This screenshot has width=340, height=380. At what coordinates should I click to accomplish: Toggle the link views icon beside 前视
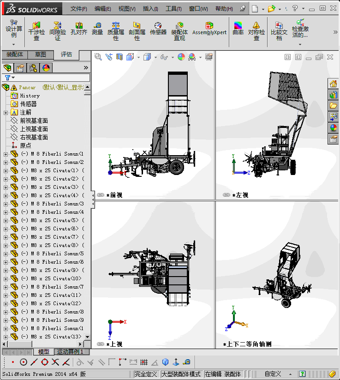(100, 195)
